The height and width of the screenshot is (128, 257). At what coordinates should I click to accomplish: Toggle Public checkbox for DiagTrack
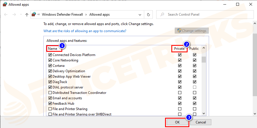[x=194, y=82]
